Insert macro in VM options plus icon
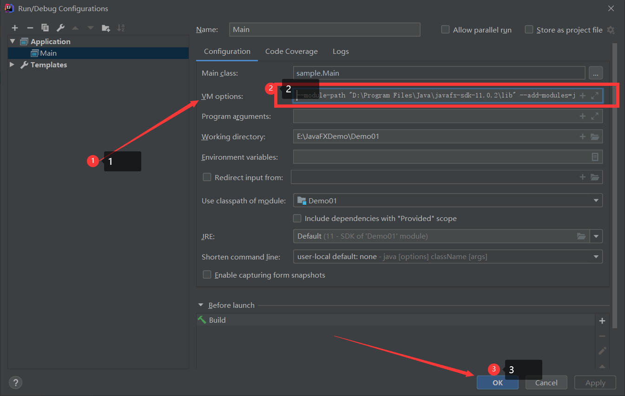 pos(583,96)
